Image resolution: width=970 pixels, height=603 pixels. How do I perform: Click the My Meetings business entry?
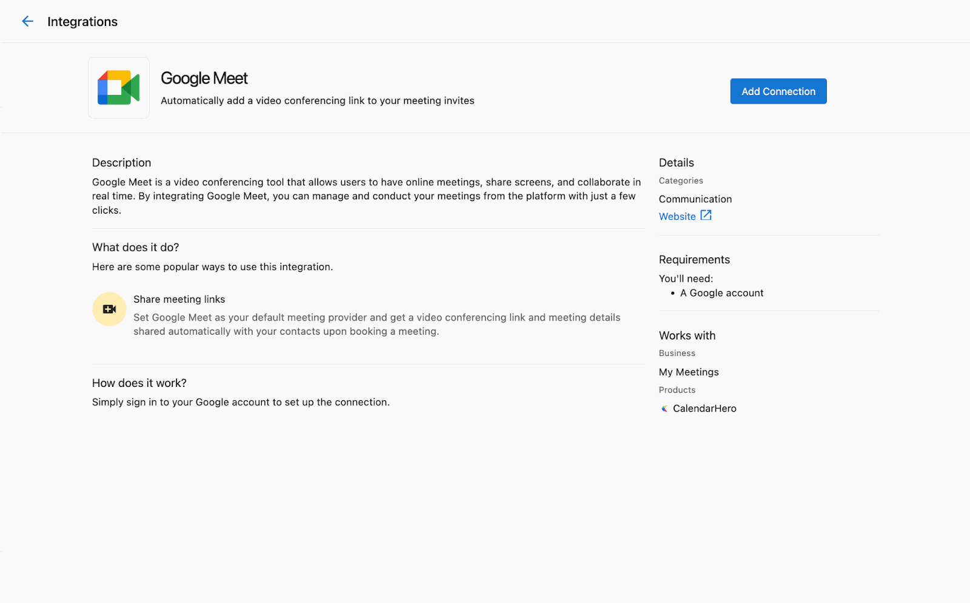pyautogui.click(x=689, y=372)
